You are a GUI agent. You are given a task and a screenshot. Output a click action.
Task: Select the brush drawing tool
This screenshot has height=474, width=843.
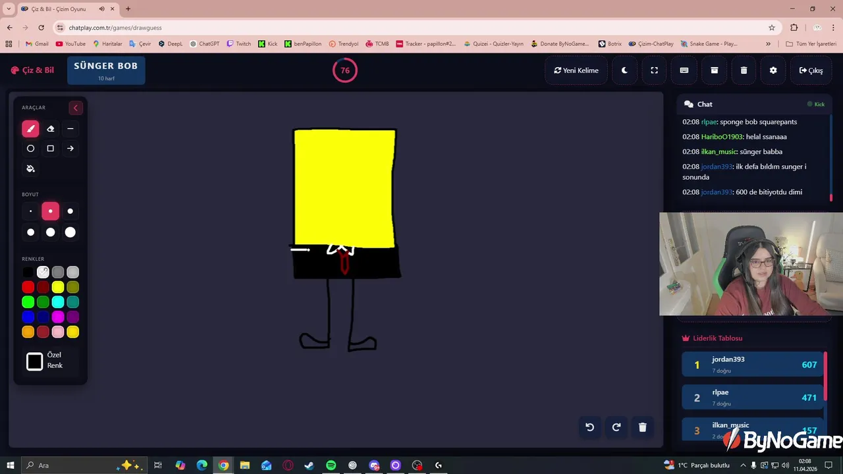pyautogui.click(x=30, y=129)
